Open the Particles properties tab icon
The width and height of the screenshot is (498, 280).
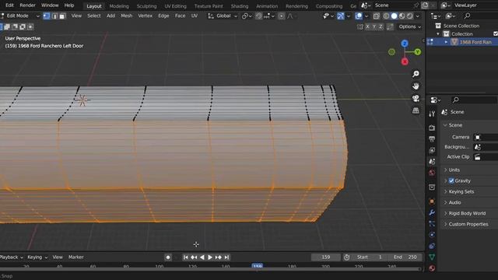click(x=432, y=224)
